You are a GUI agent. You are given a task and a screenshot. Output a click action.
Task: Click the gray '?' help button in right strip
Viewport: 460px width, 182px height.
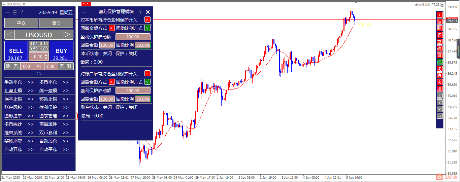coord(439,102)
